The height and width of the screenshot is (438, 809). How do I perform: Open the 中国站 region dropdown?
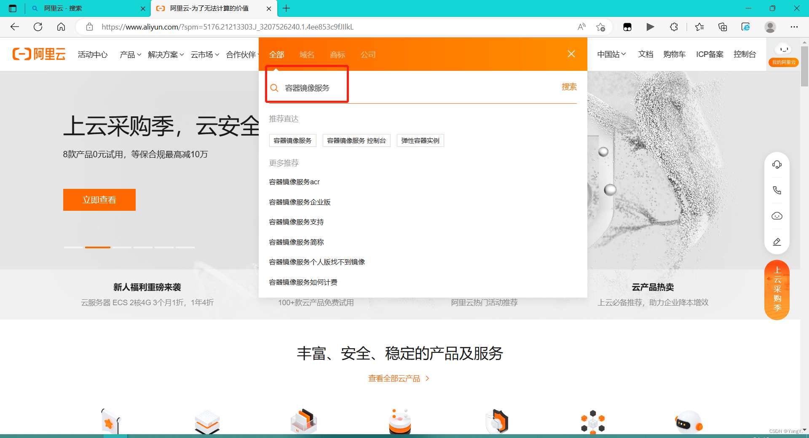(611, 54)
